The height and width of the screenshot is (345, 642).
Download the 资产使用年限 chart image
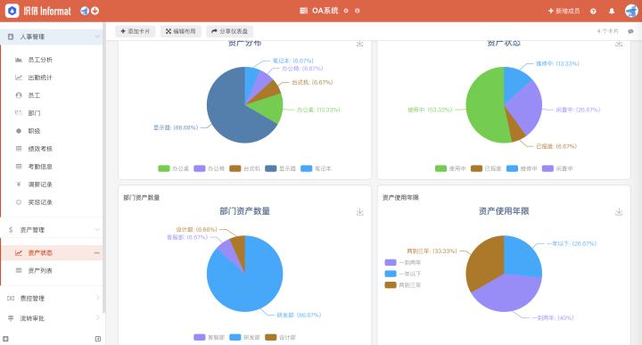[619, 211]
